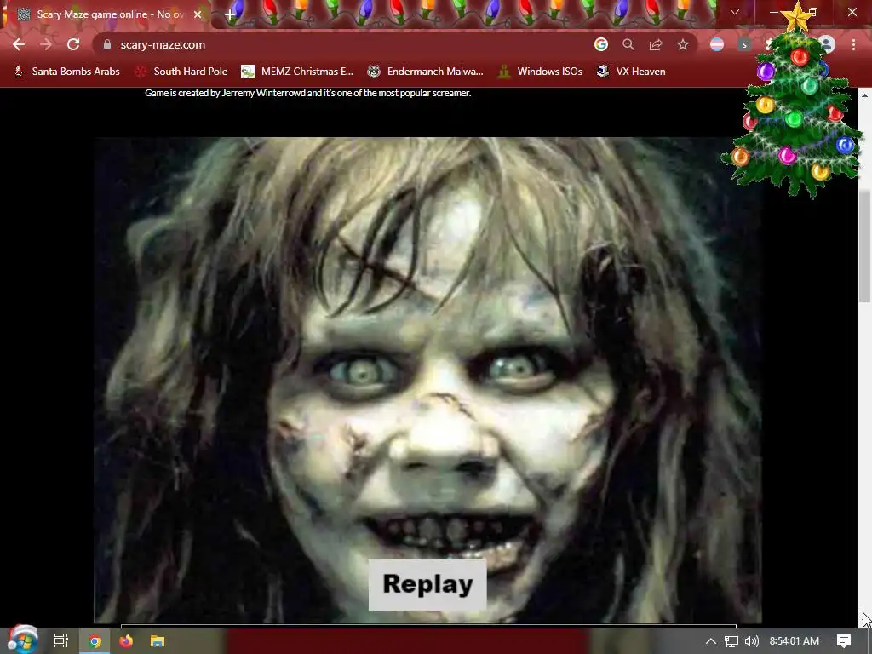This screenshot has height=654, width=872.
Task: Click the Chrome taskbar icon
Action: click(x=95, y=641)
